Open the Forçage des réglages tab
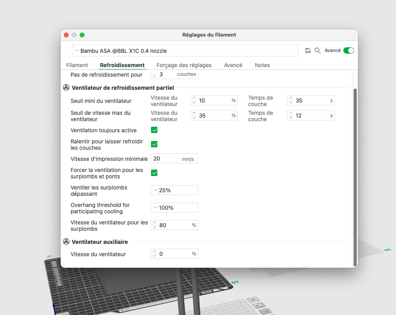Image resolution: width=396 pixels, height=315 pixels. 184,65
